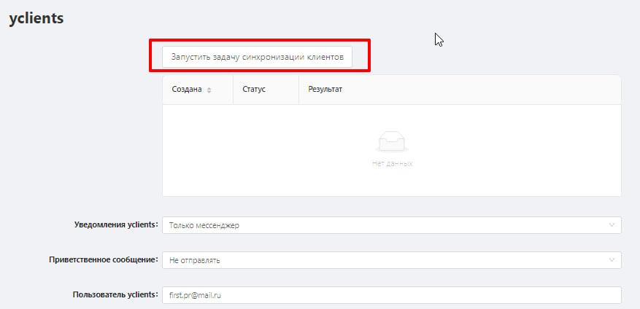Click the yclients page heading

36,18
